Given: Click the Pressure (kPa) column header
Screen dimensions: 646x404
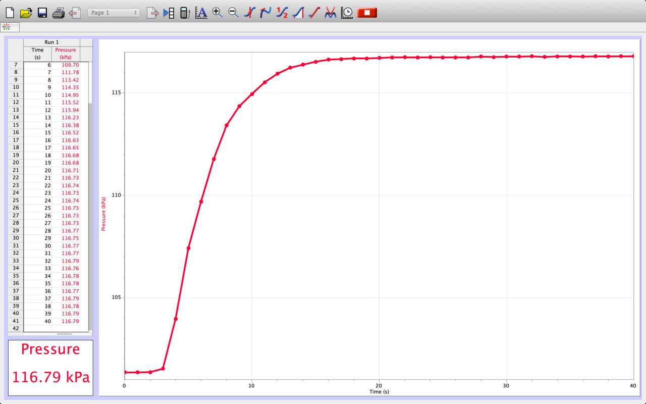Looking at the screenshot, I should coord(66,54).
